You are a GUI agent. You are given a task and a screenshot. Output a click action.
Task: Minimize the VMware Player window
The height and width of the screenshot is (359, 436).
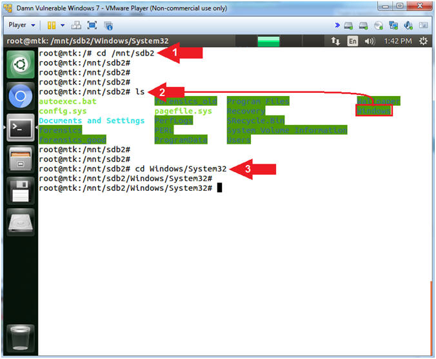click(386, 6)
